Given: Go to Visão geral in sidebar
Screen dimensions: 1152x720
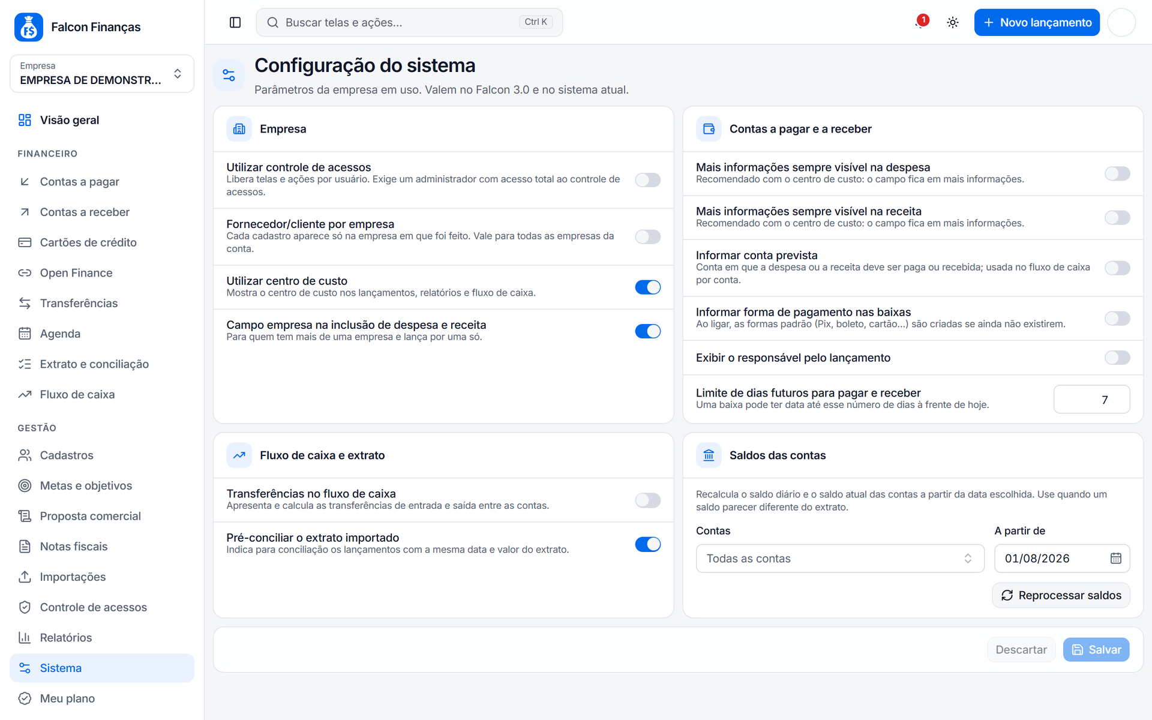Looking at the screenshot, I should pos(102,120).
